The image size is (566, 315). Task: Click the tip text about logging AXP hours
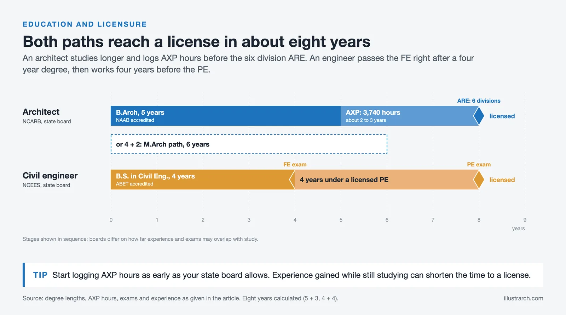click(291, 275)
